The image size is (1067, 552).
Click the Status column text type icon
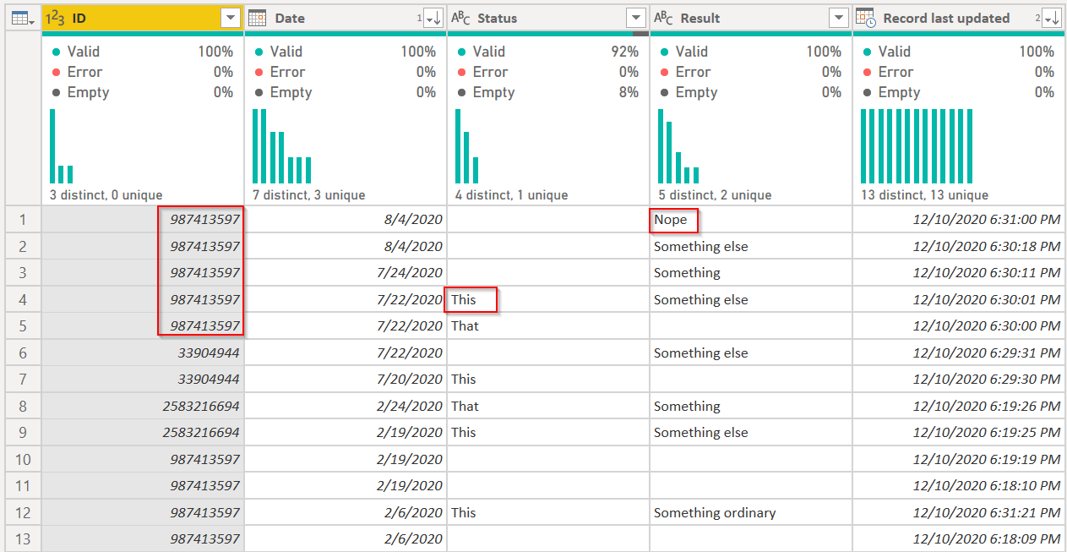point(460,18)
